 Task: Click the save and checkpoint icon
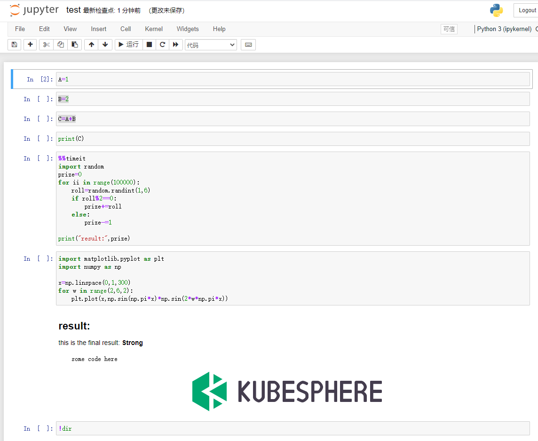[14, 45]
